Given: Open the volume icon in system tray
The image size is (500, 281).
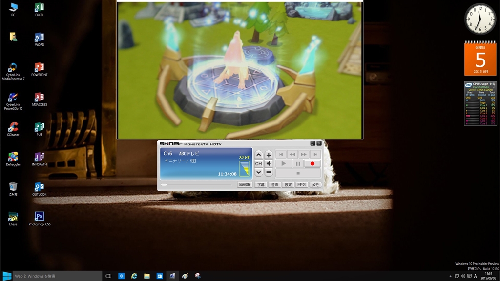Looking at the screenshot, I should 463,276.
